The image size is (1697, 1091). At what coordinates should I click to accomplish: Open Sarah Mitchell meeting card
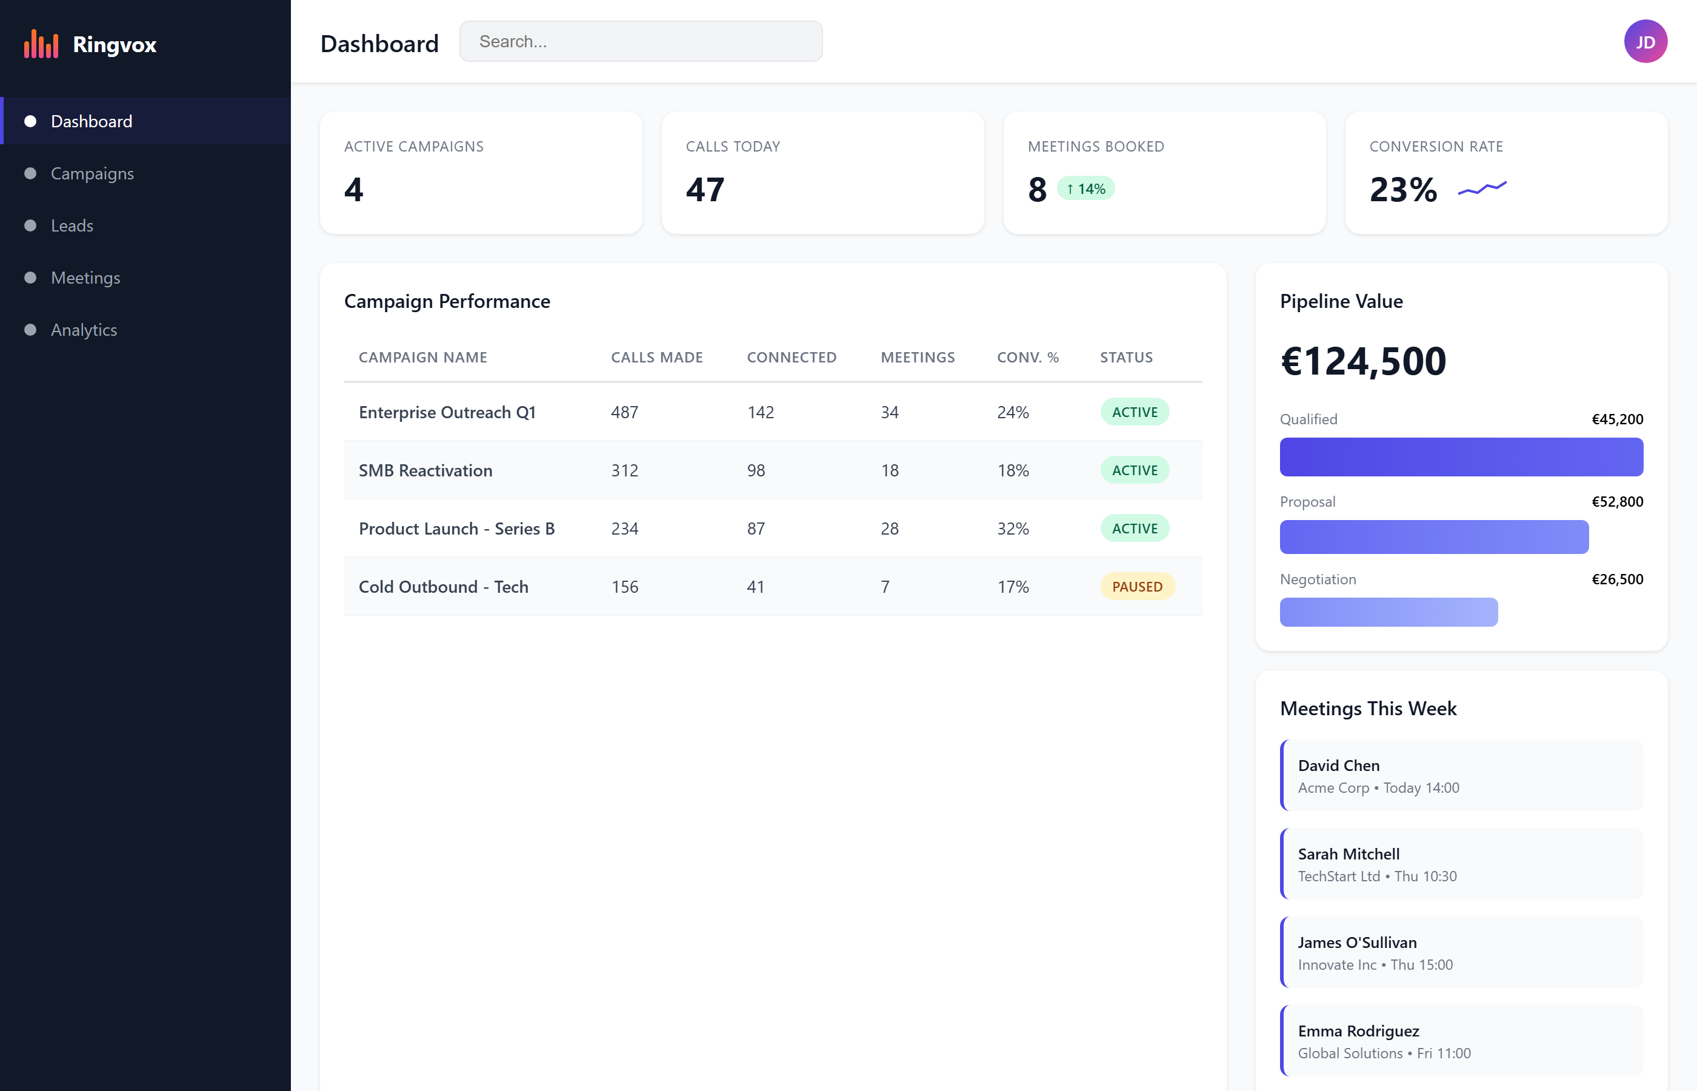point(1462,864)
